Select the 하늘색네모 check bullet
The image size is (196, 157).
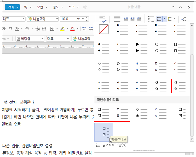click(x=104, y=132)
